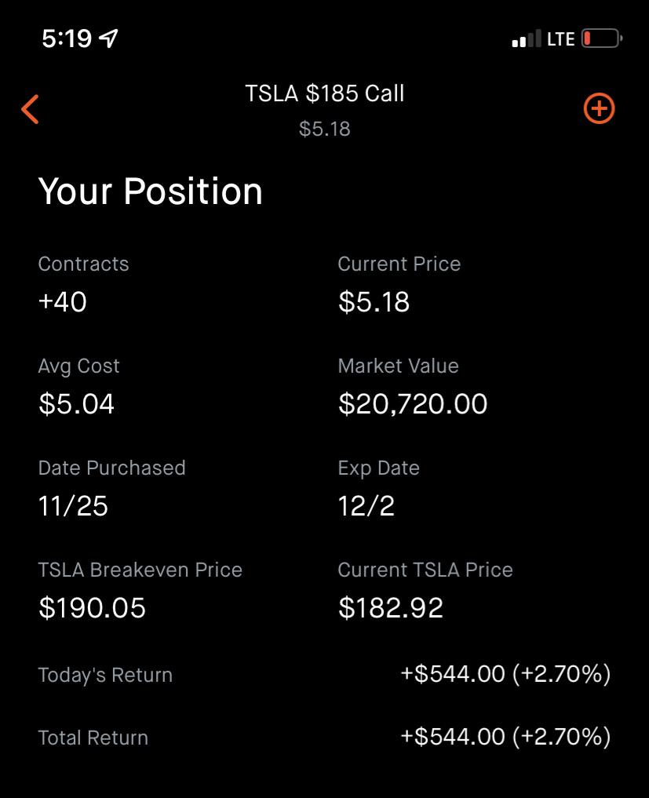Tap the Total Return row amount
The image size is (649, 798).
coord(505,737)
